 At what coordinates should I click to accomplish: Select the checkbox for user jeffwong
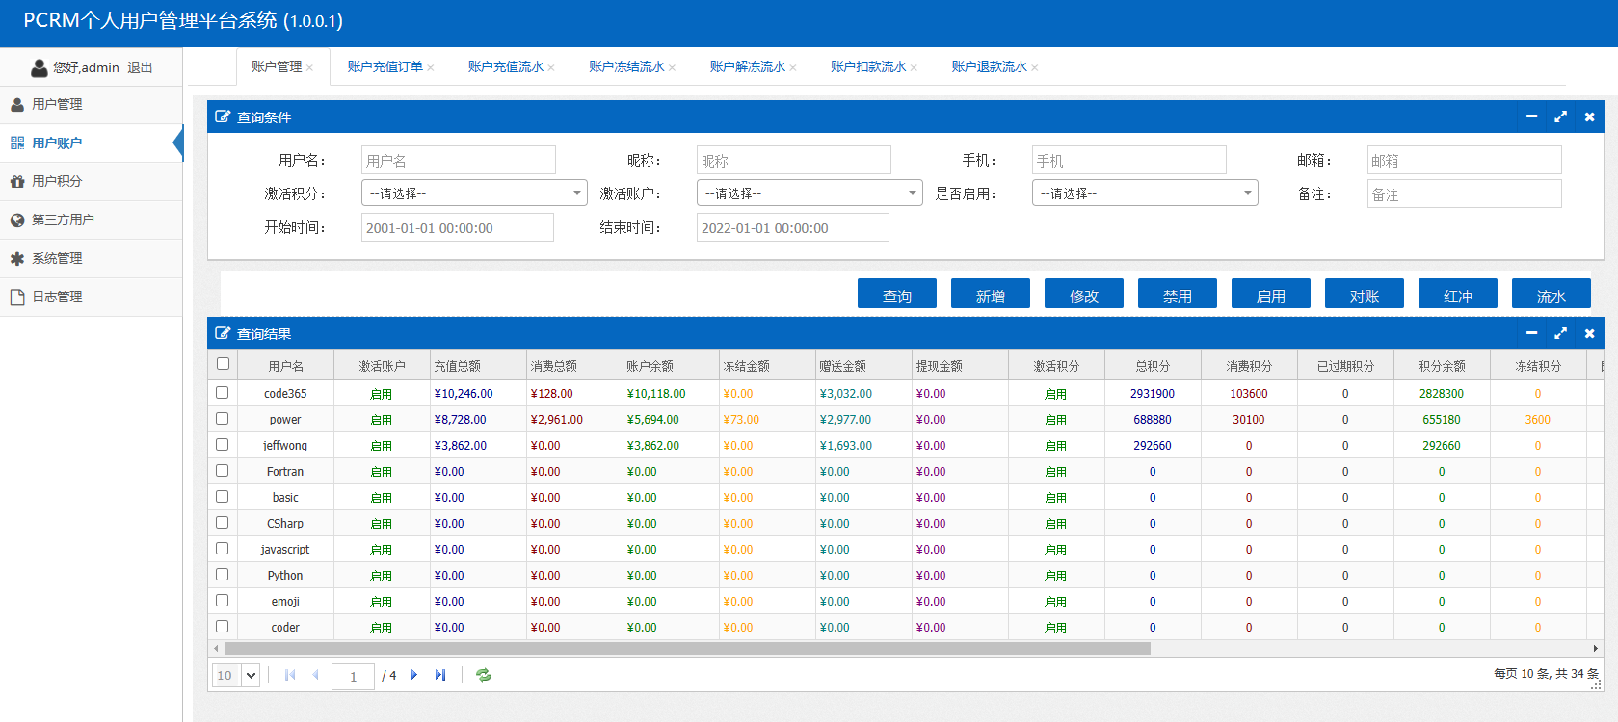[x=223, y=445]
